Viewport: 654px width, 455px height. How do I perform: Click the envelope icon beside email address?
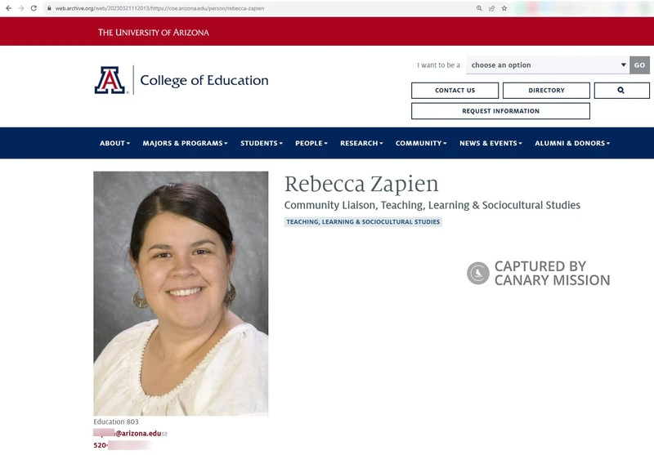165,434
